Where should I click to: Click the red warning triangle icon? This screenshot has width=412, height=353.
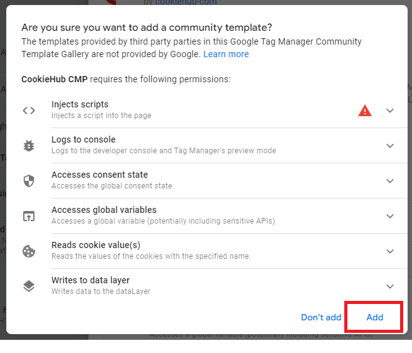point(365,111)
